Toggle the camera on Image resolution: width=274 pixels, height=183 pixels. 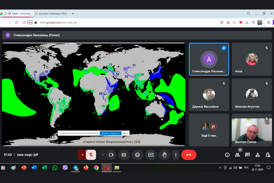point(111,155)
